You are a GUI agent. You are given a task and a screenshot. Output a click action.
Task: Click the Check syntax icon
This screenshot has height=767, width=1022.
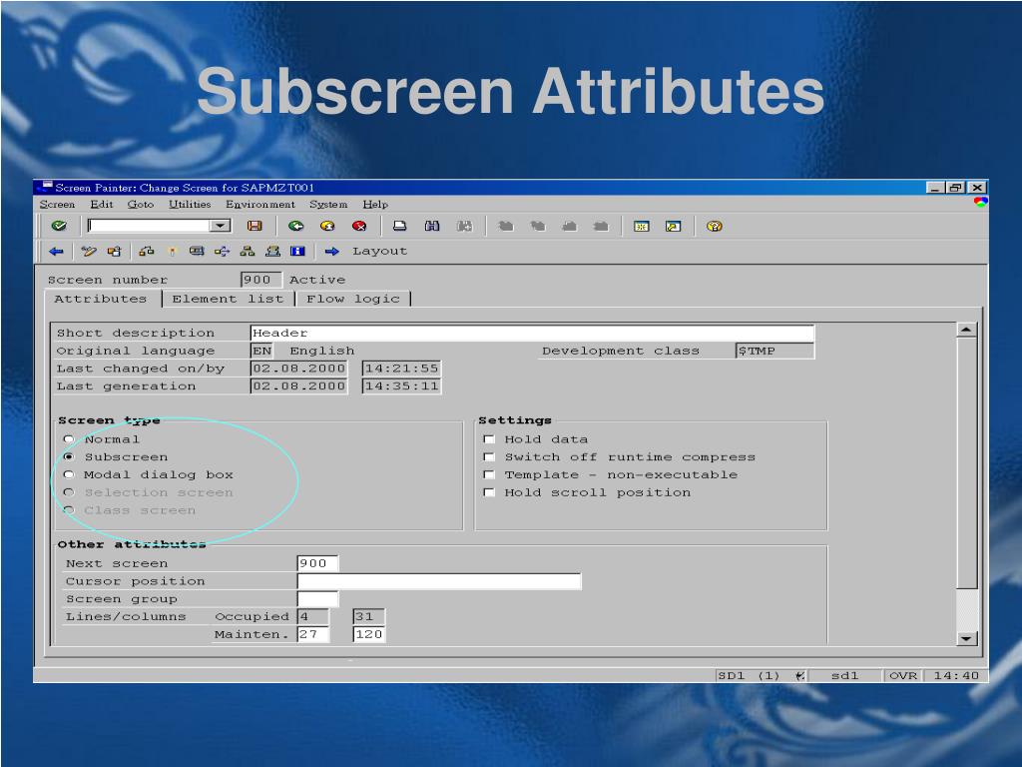coord(147,251)
